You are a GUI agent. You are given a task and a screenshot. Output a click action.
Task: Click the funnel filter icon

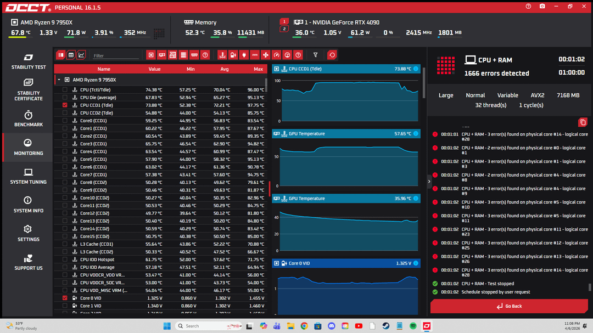pyautogui.click(x=315, y=55)
